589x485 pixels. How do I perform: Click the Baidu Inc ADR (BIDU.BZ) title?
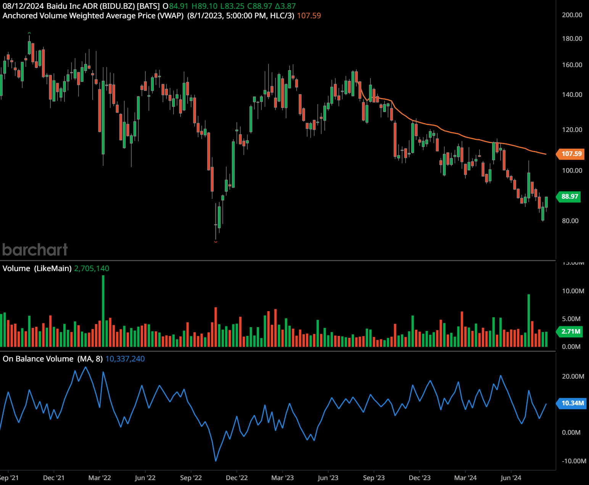[91, 6]
